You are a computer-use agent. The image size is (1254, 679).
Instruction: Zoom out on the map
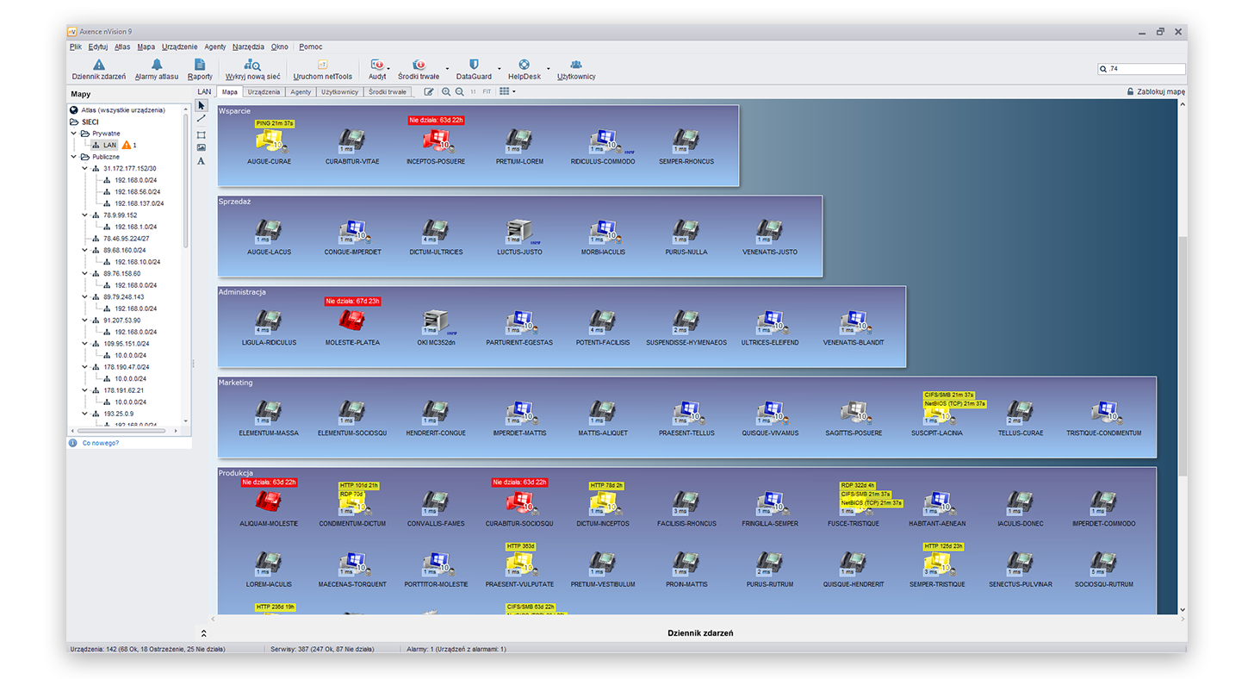click(460, 91)
